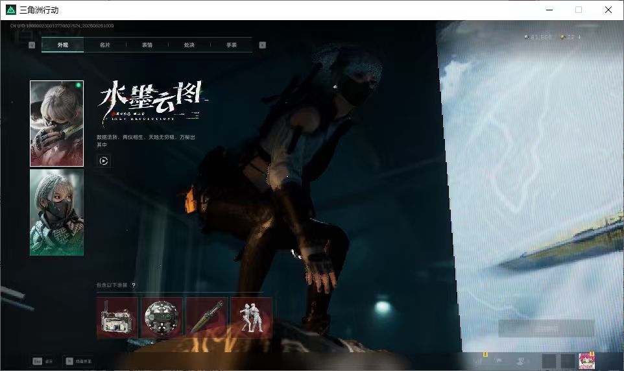Open the help question mark for included items
This screenshot has height=371, width=624.
[134, 285]
